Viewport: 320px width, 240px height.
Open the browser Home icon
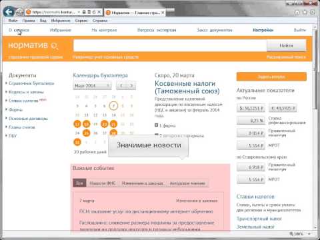click(297, 13)
